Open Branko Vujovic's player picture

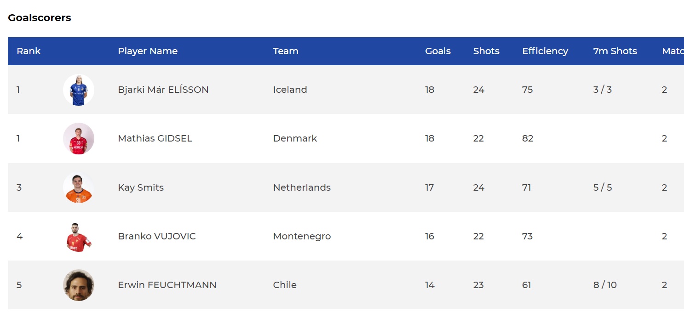click(79, 236)
